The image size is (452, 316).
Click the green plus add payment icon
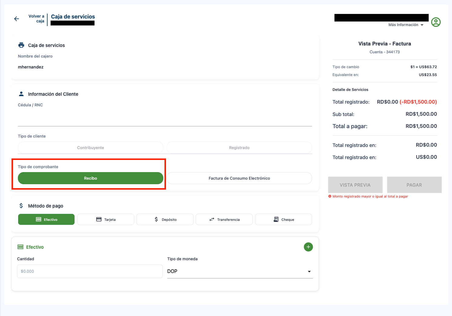point(308,247)
